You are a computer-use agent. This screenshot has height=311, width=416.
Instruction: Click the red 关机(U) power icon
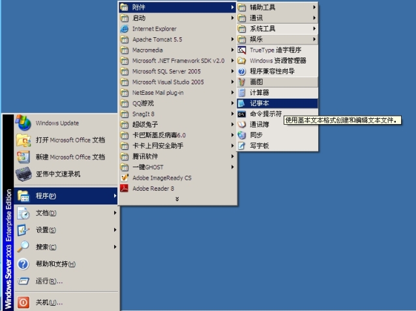23,303
